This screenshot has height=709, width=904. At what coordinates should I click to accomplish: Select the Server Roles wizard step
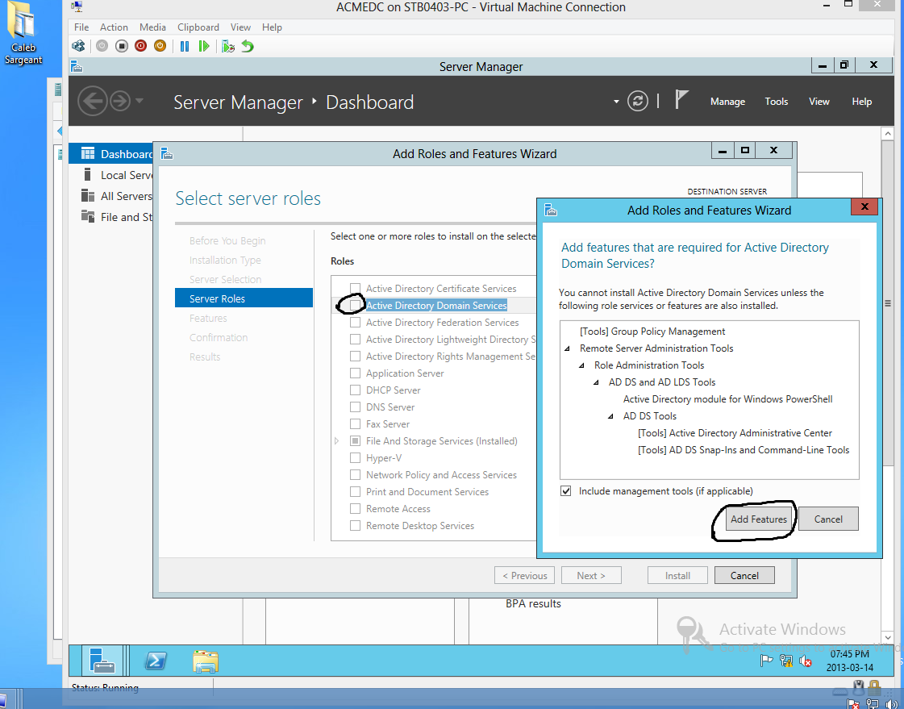244,298
